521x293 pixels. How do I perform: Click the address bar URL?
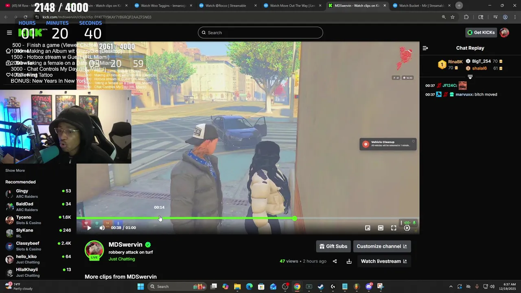point(97,17)
